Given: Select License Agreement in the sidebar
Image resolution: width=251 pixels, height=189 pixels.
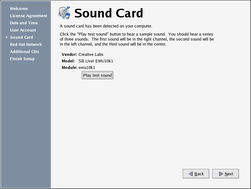Looking at the screenshot, I should pyautogui.click(x=28, y=16).
